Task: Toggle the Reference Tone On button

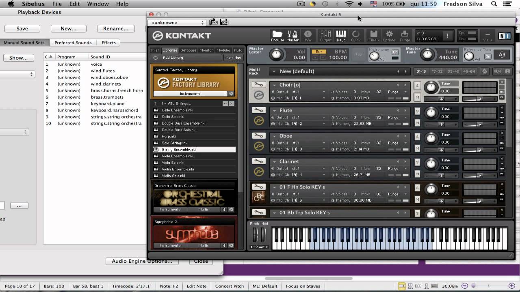Action: pos(488,56)
